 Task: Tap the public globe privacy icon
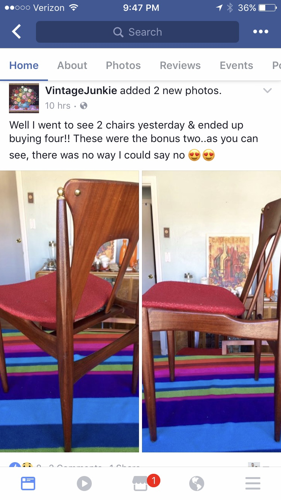tap(84, 106)
